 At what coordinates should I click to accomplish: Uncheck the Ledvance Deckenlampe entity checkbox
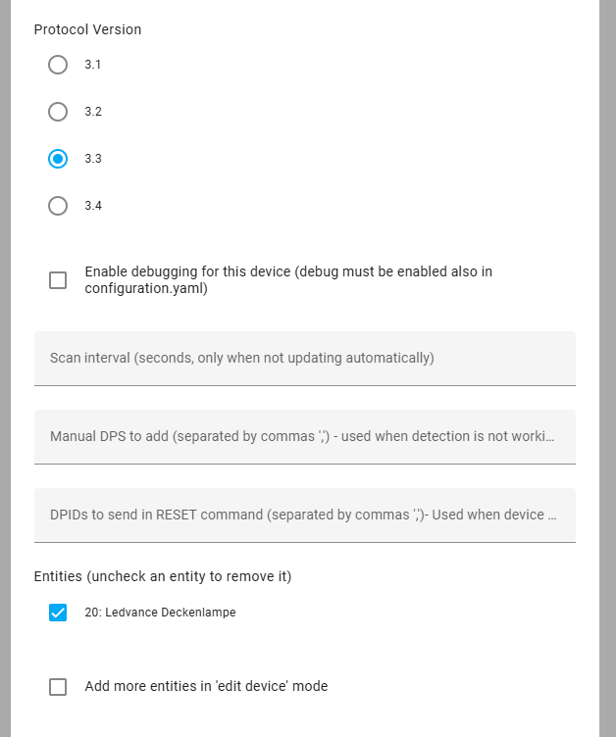tap(58, 613)
